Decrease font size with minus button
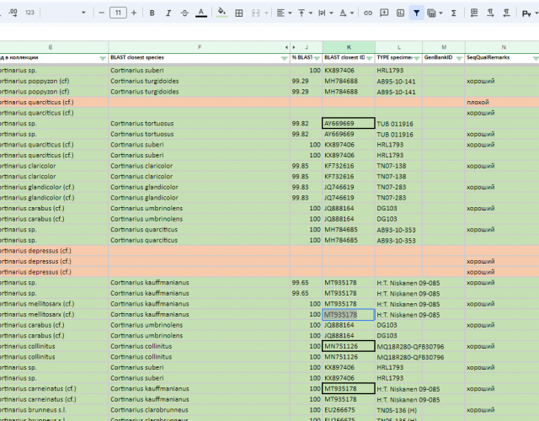 [101, 13]
